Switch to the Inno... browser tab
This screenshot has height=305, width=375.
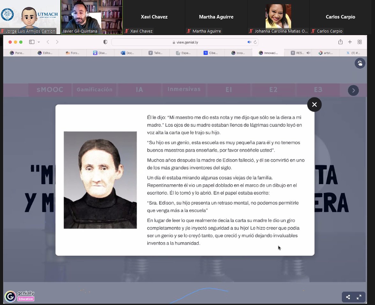[x=238, y=53]
